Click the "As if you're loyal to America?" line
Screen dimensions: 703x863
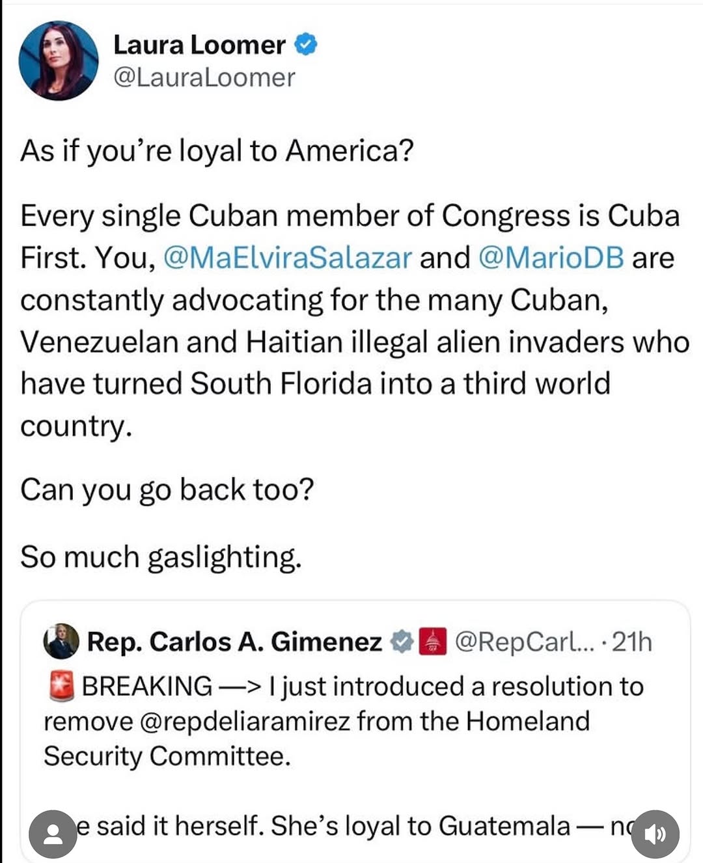click(217, 150)
